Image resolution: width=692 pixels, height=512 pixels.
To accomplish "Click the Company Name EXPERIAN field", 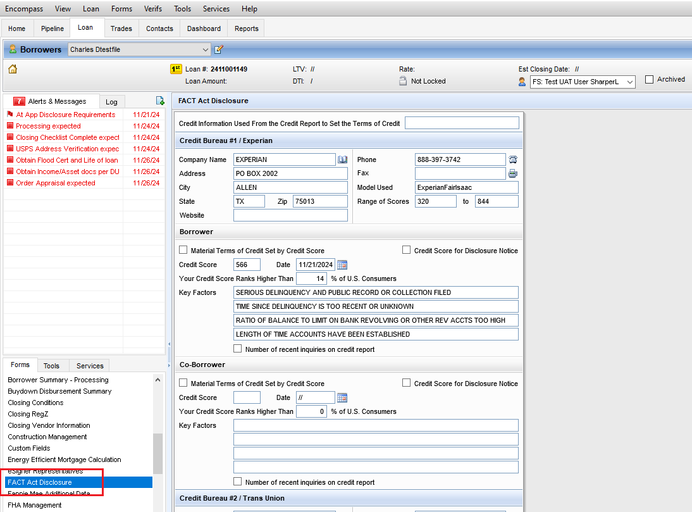I will coord(284,159).
